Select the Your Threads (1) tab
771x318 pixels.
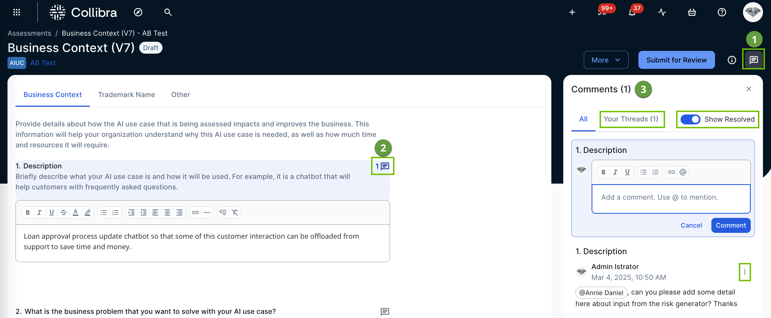tap(631, 119)
